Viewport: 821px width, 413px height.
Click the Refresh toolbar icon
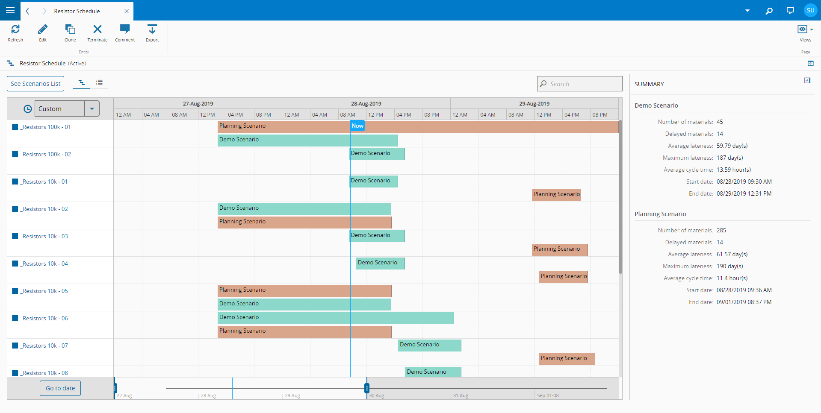coord(15,33)
